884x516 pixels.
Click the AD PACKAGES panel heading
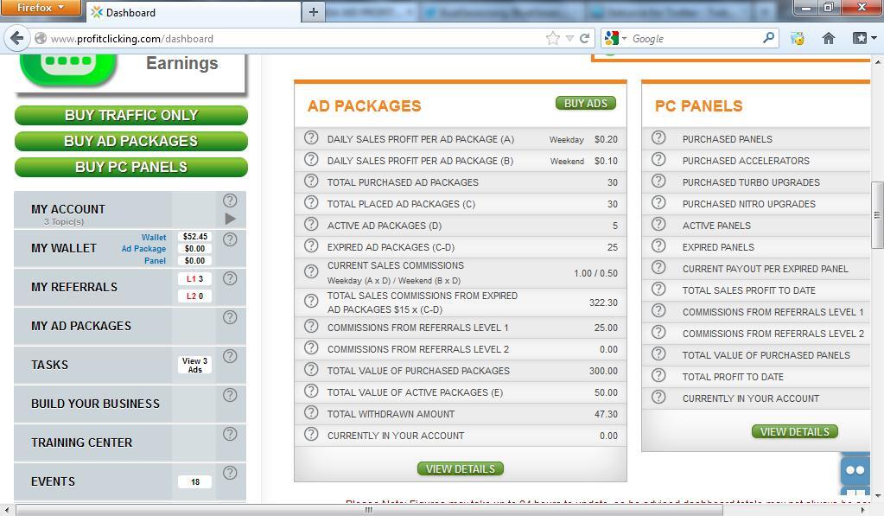[364, 106]
